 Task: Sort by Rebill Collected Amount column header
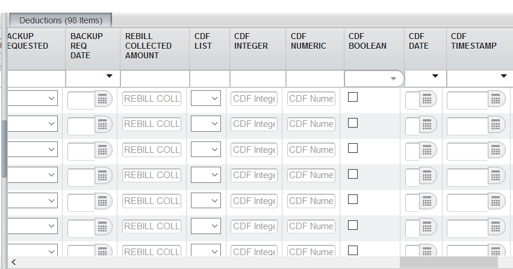pos(148,46)
